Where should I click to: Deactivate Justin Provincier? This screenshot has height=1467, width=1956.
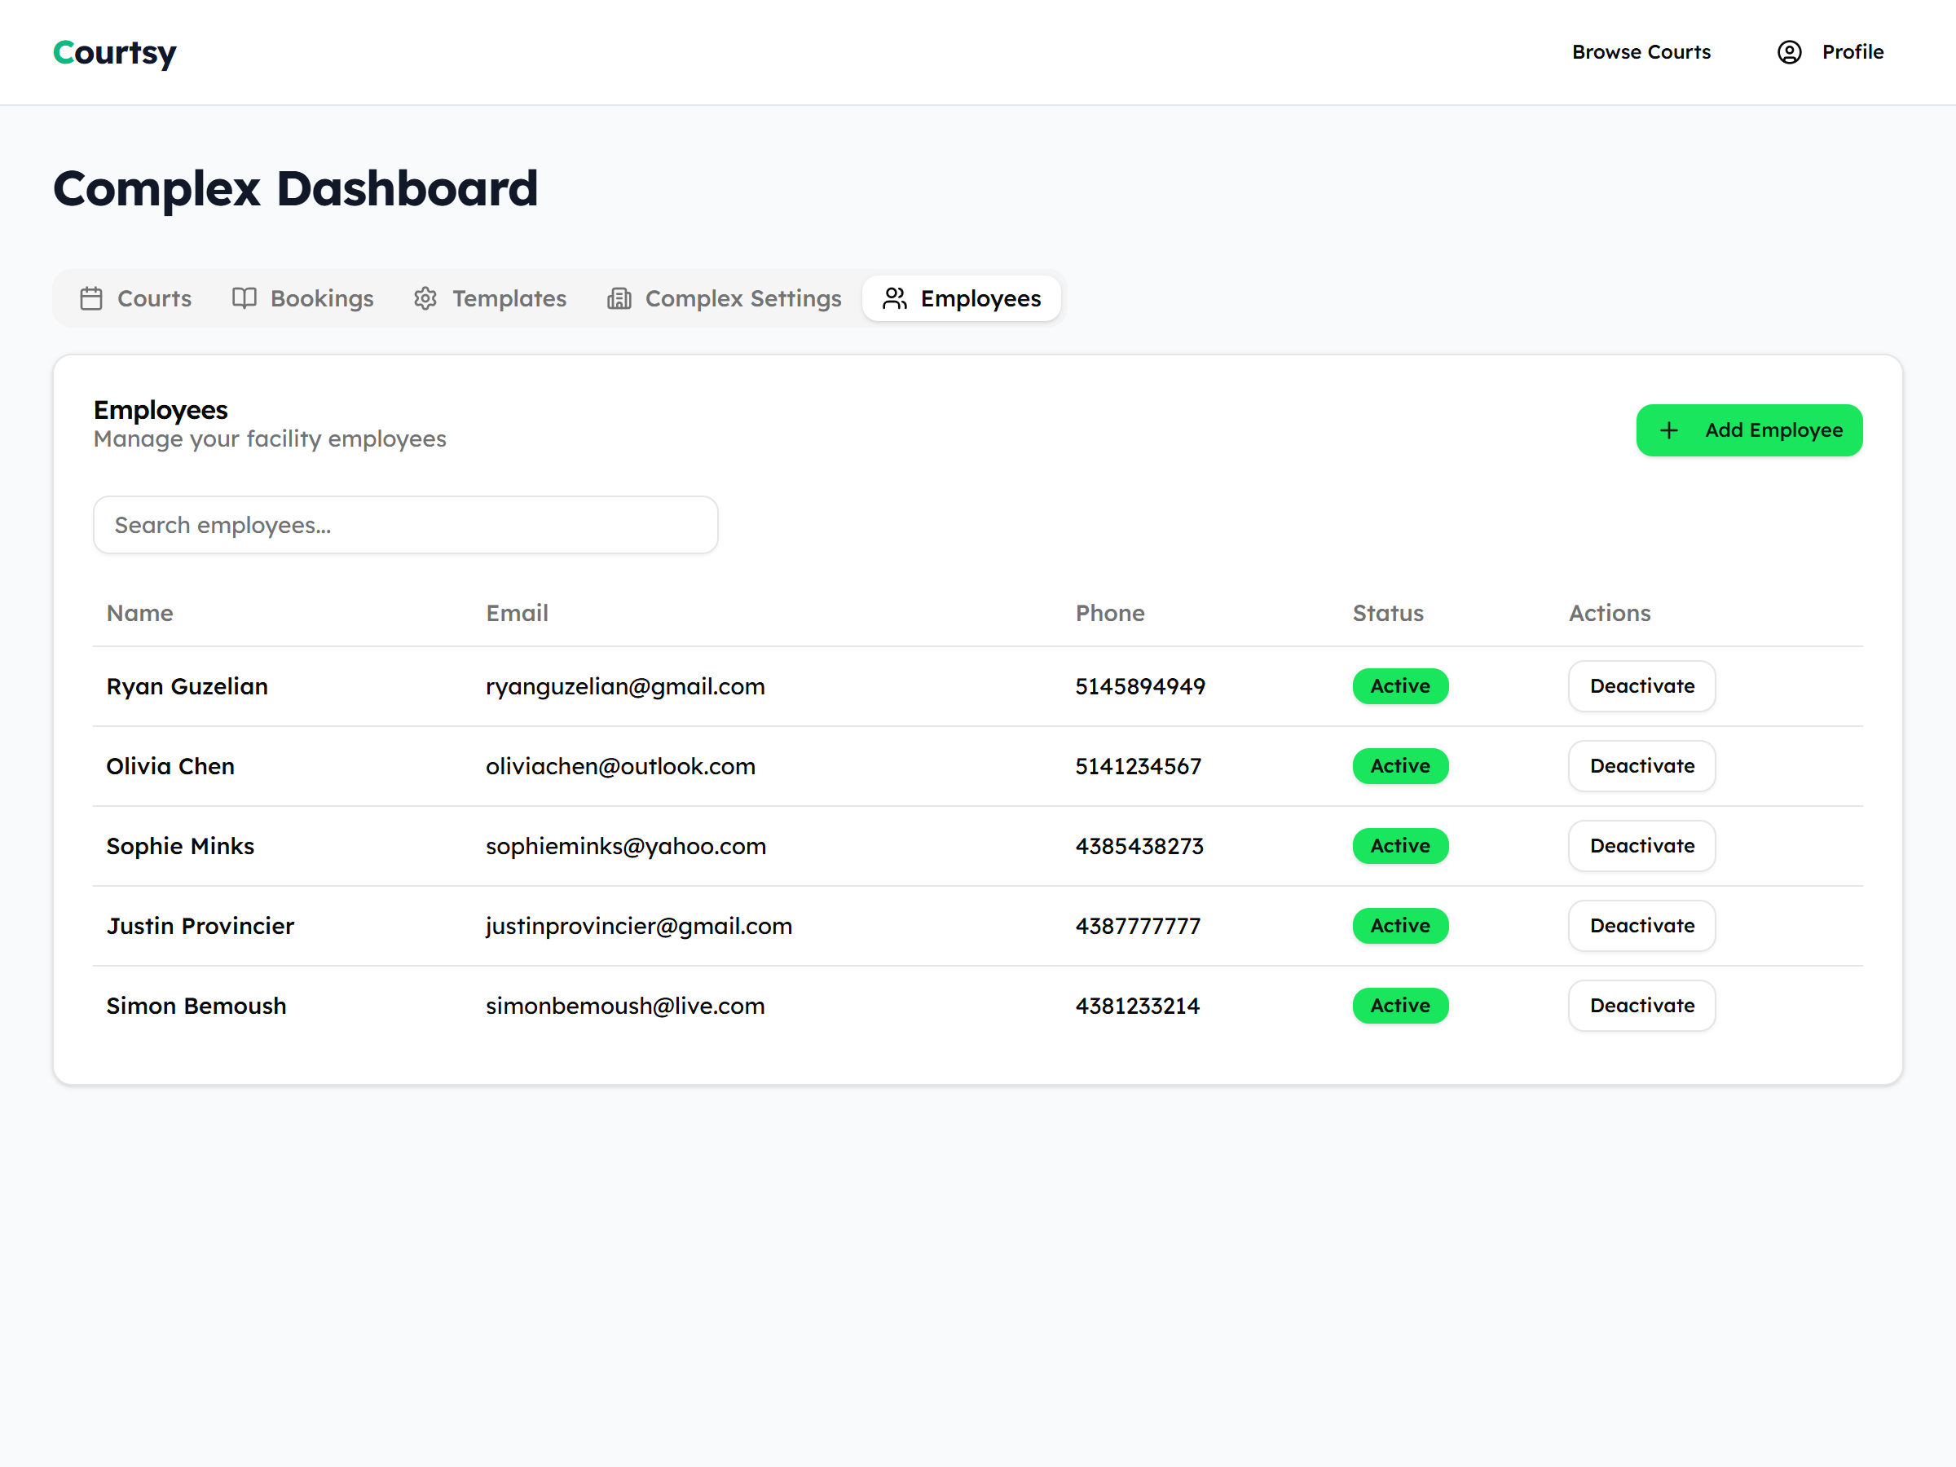point(1642,926)
